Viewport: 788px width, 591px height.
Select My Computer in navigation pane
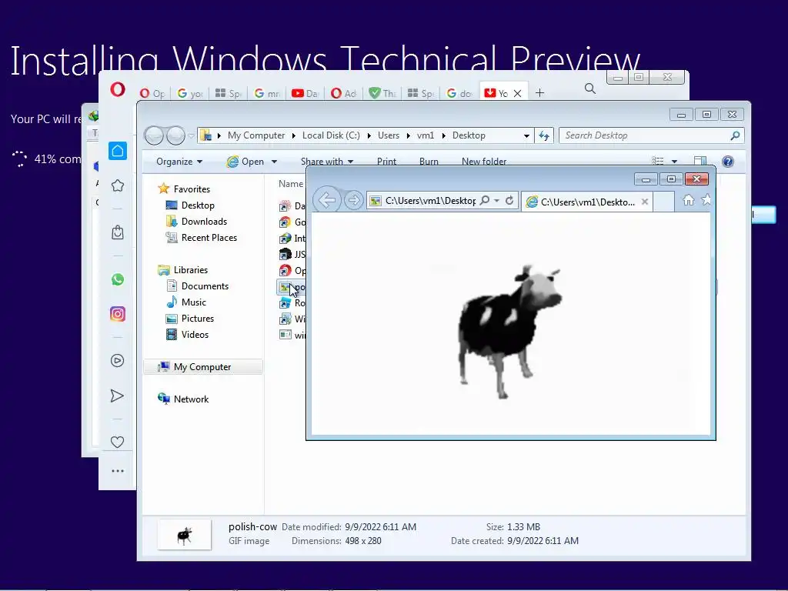click(202, 367)
